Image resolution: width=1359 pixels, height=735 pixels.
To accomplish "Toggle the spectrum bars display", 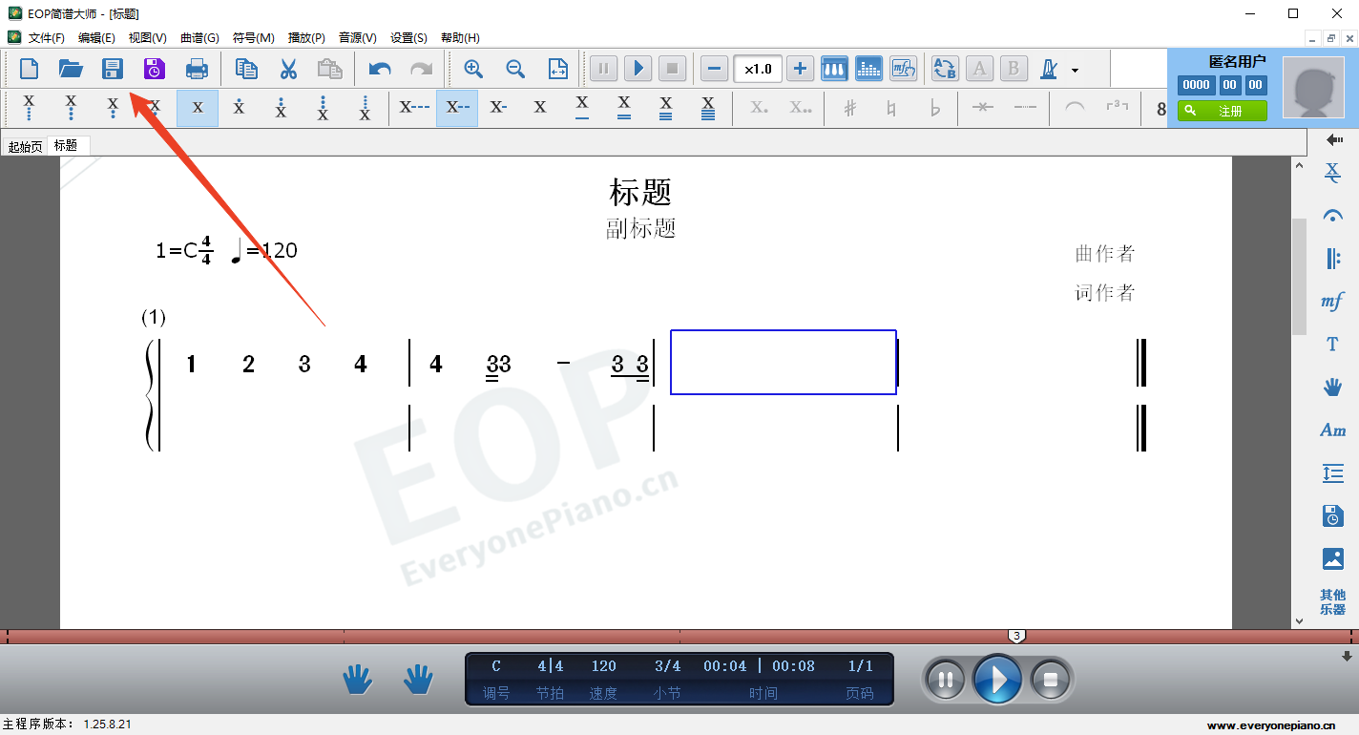I will pyautogui.click(x=868, y=69).
